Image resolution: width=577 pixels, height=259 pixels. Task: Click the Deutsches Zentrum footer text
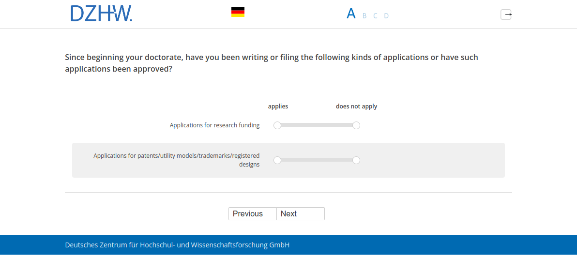click(177, 245)
